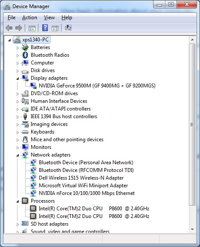Viewport: 200px width, 247px height.
Task: Select NVIDIA nForce 10/100/1000 Mbps Ethernet
Action: point(87,193)
